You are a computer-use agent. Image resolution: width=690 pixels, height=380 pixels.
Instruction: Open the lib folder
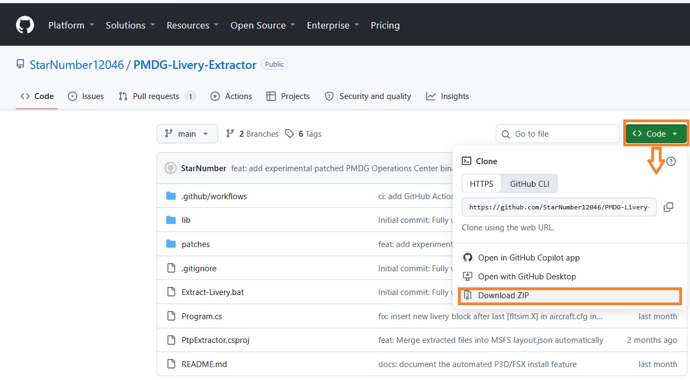point(186,220)
